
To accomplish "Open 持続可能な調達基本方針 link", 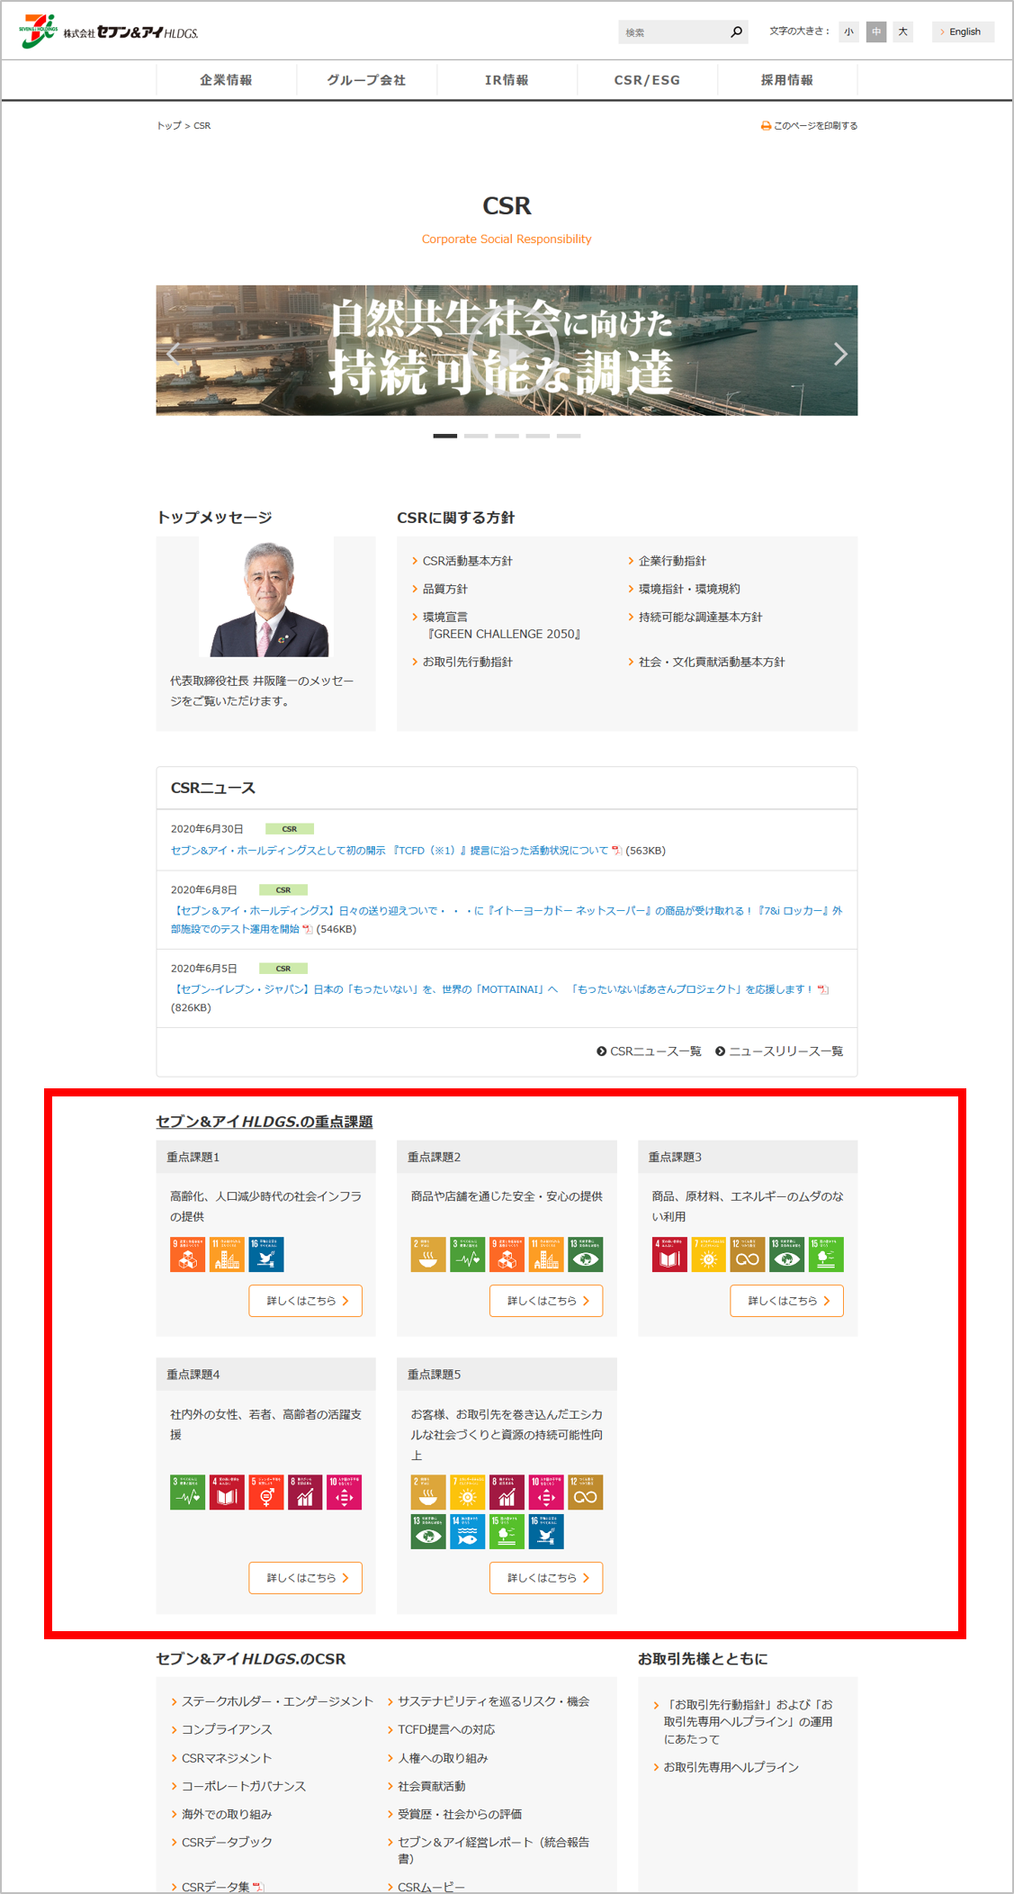I will tap(700, 617).
